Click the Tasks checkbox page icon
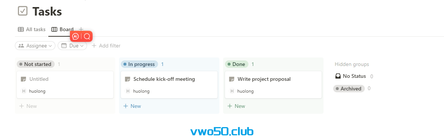 (23, 11)
